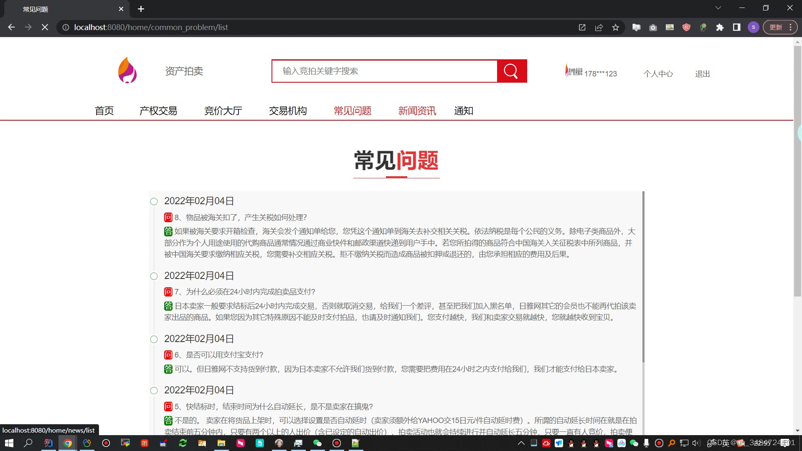Open the Windows Start menu

(x=9, y=443)
